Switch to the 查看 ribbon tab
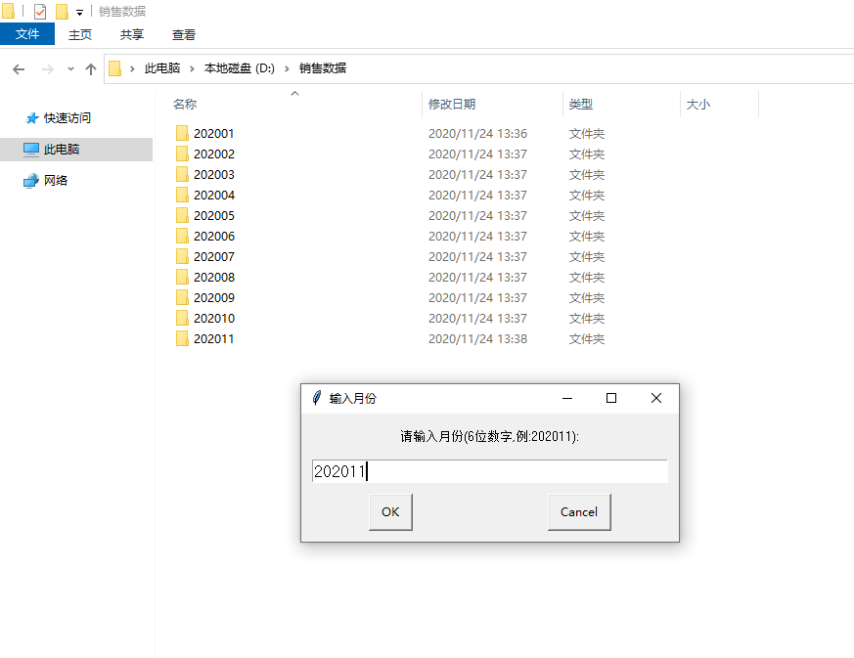The image size is (854, 658). (x=185, y=32)
